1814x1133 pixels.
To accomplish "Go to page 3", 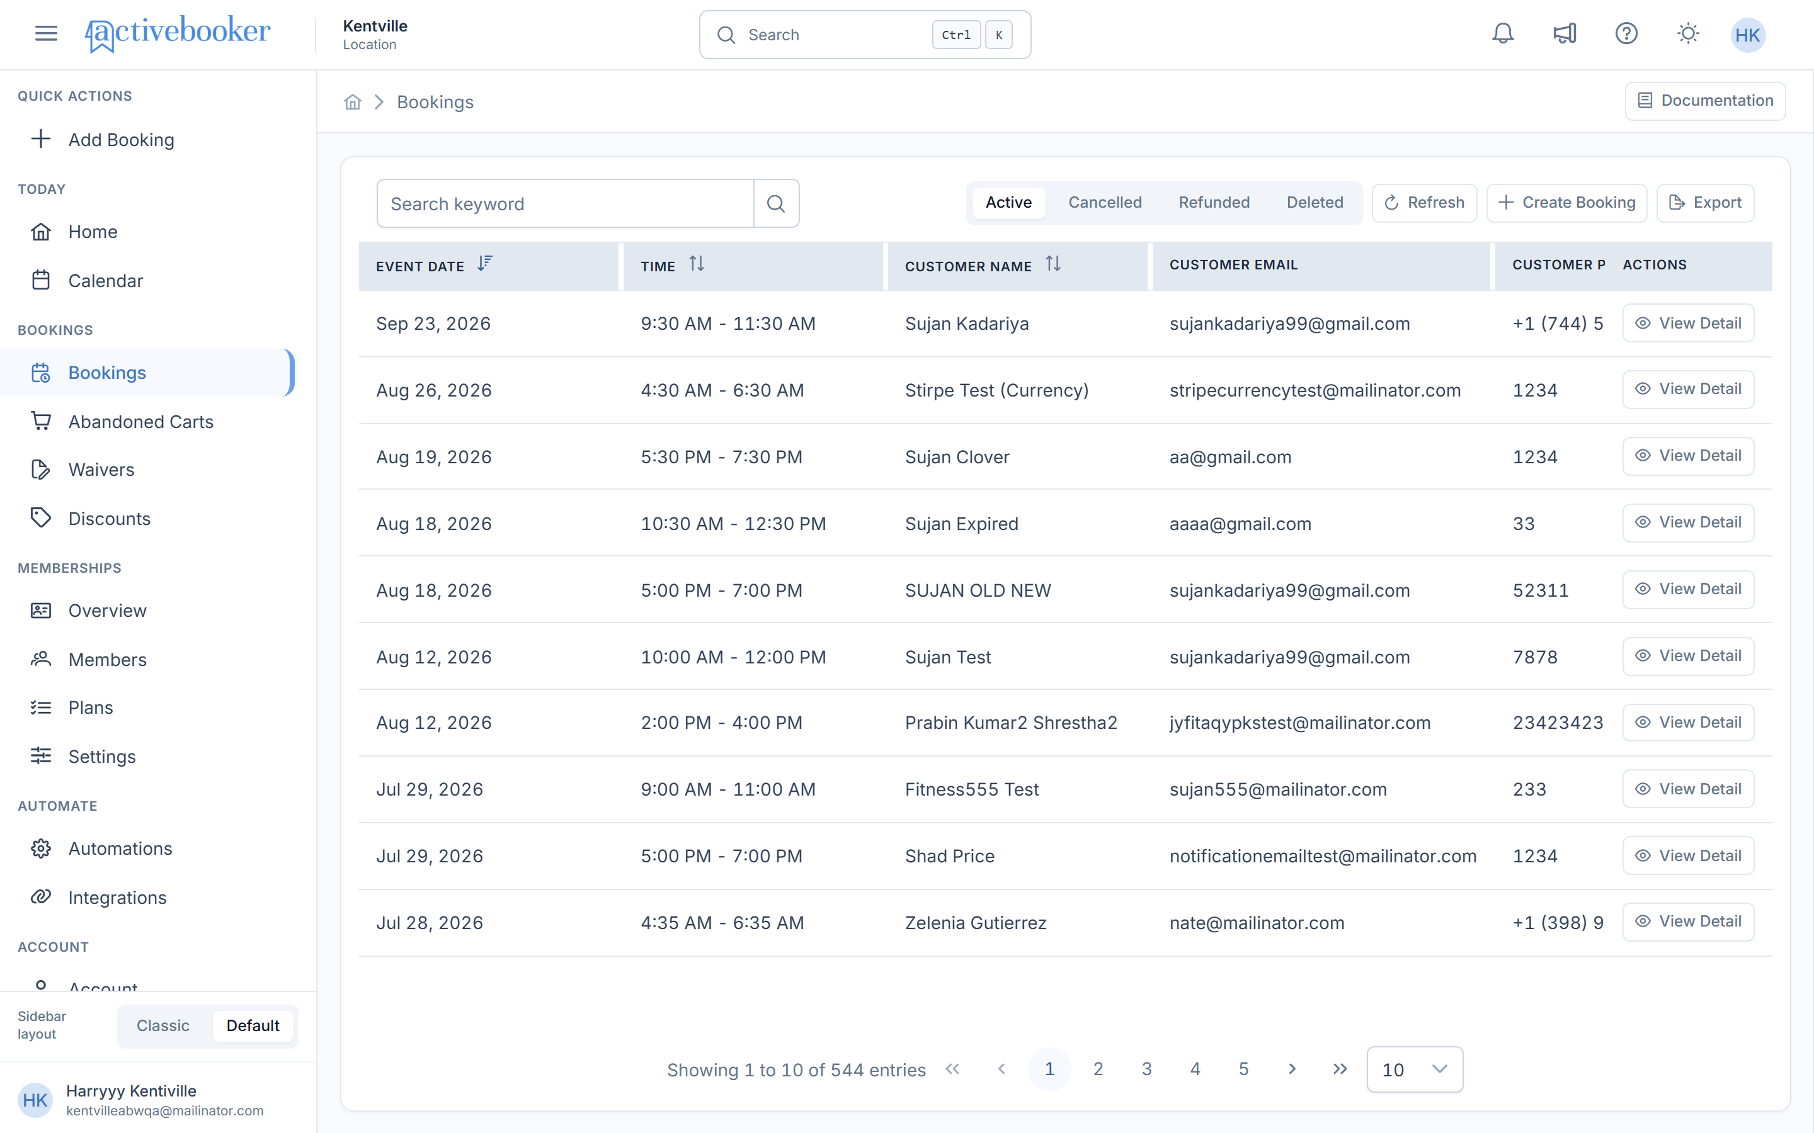I will (x=1147, y=1069).
